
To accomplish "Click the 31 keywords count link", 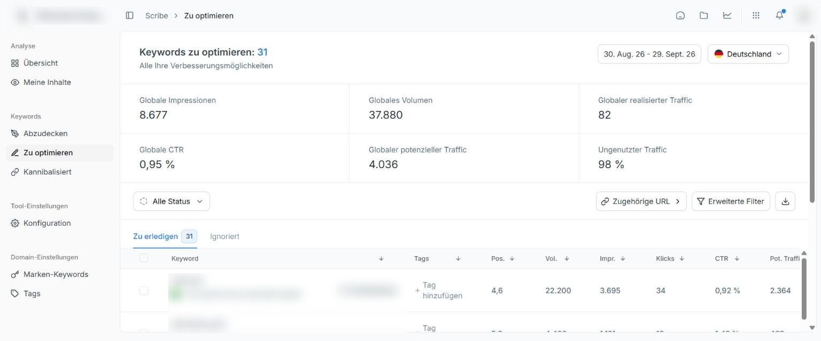I will point(262,52).
